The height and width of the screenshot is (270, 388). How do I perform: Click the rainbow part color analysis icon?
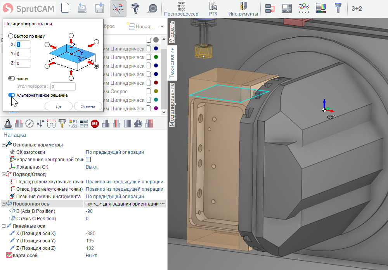click(x=321, y=8)
